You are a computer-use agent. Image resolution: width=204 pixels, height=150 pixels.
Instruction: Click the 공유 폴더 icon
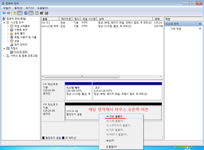point(12,34)
